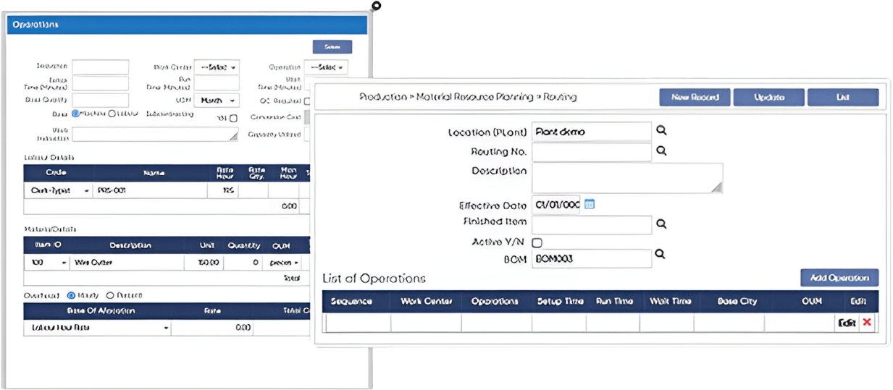893x390 pixels.
Task: Open the Work Center select dropdown
Action: pyautogui.click(x=217, y=67)
